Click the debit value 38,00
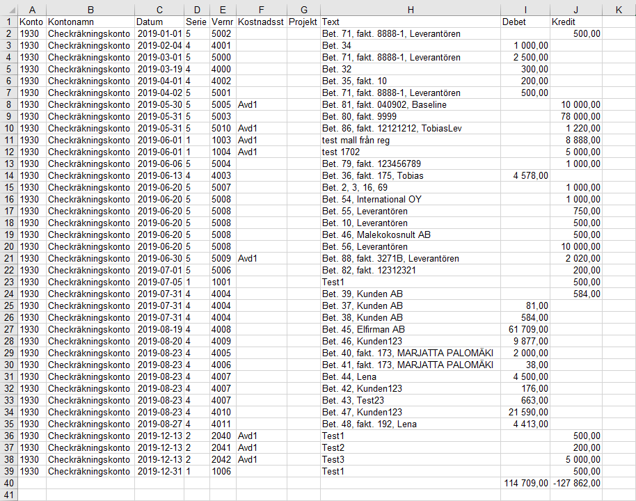 [525, 365]
